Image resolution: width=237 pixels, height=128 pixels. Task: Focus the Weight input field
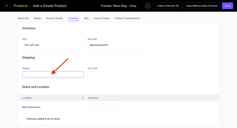53,74
